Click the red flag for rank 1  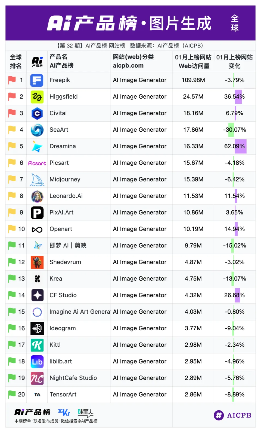coord(12,80)
